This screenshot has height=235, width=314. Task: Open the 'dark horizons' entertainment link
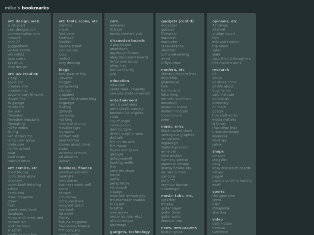coord(121,129)
